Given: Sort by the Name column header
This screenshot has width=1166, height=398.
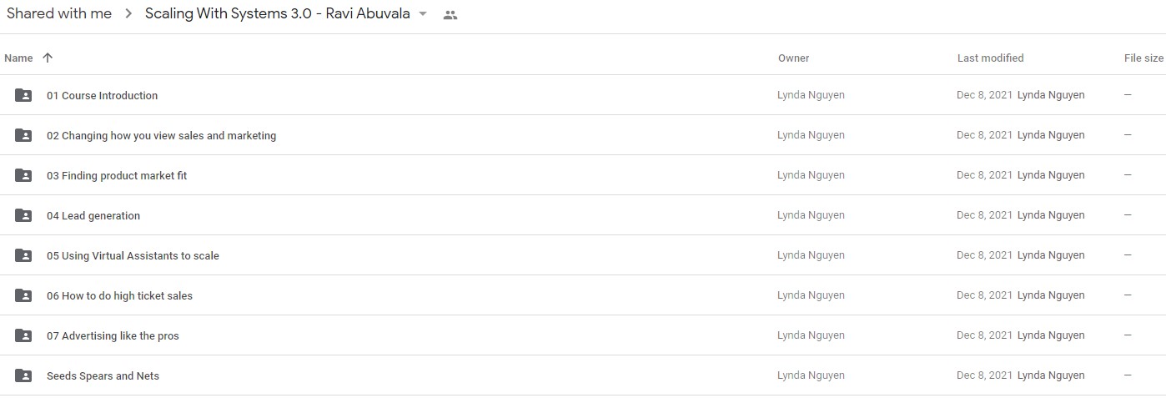Looking at the screenshot, I should 18,58.
